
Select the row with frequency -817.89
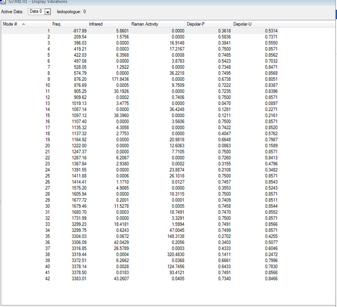140,31
